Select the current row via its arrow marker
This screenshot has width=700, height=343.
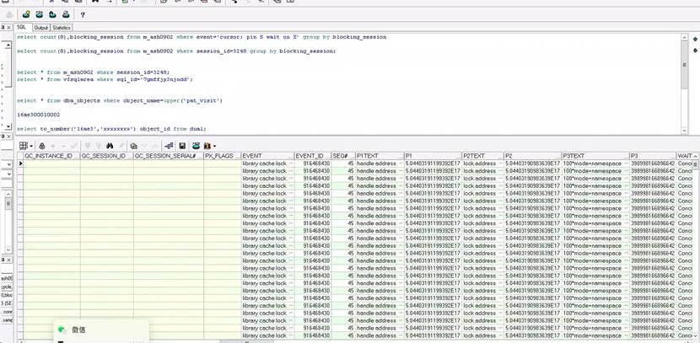(20, 163)
